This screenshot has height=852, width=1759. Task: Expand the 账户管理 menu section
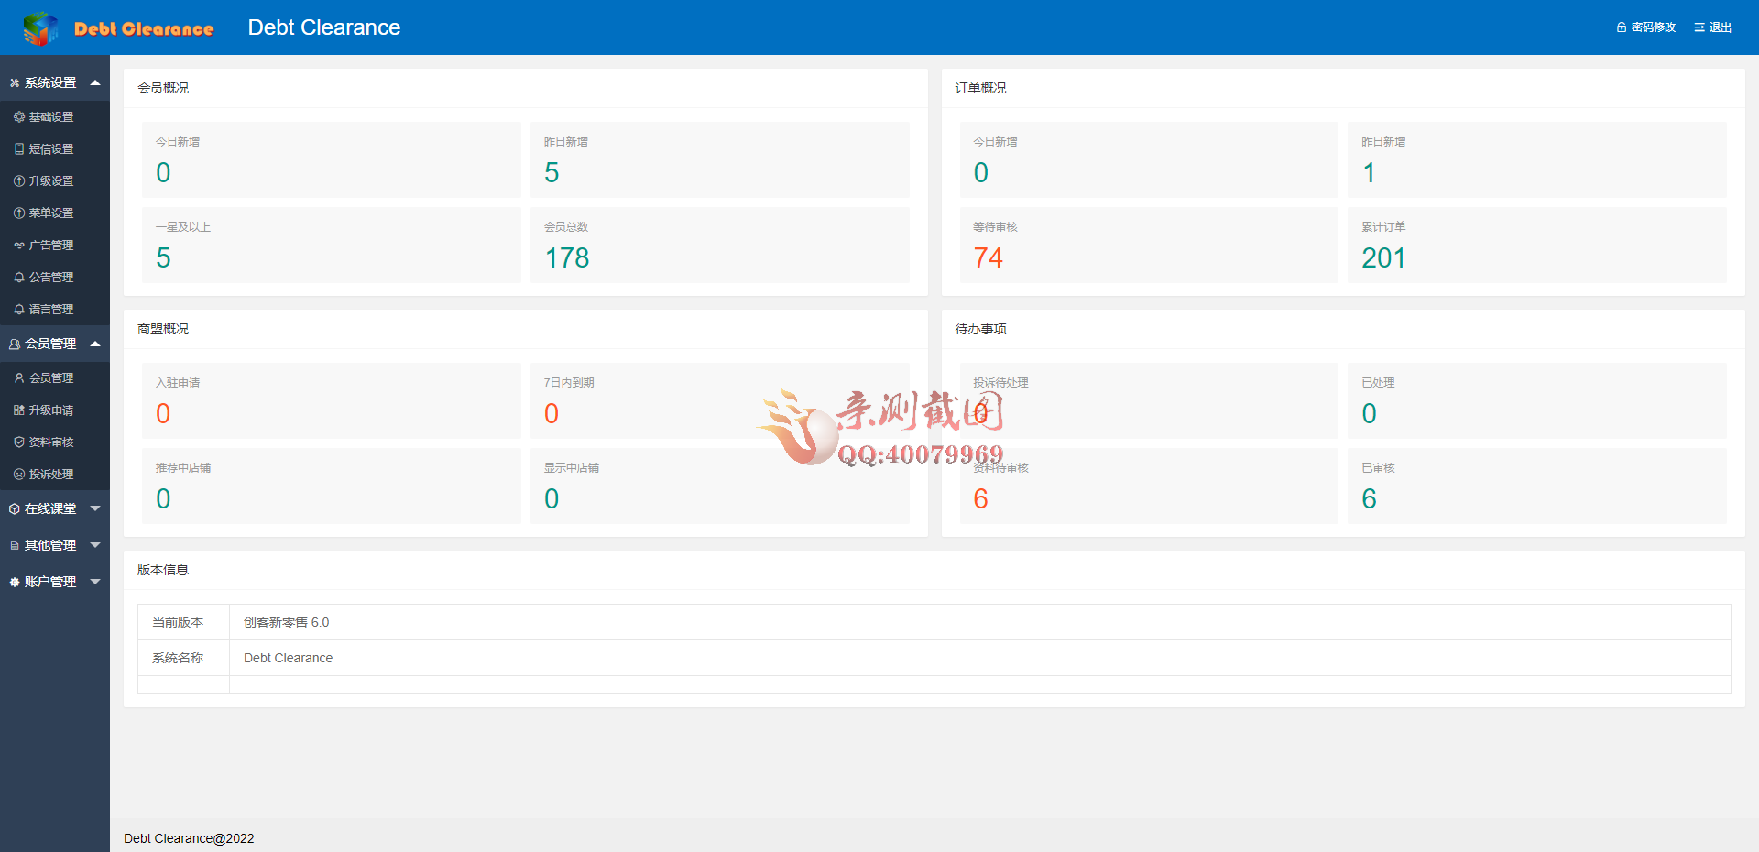coord(55,581)
